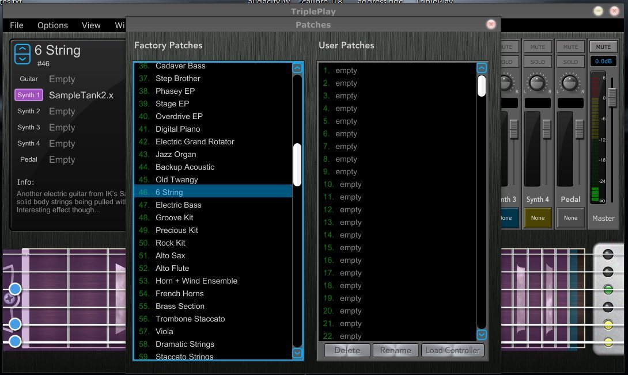Mute the Synth 4 channel
This screenshot has width=628, height=375.
[538, 47]
